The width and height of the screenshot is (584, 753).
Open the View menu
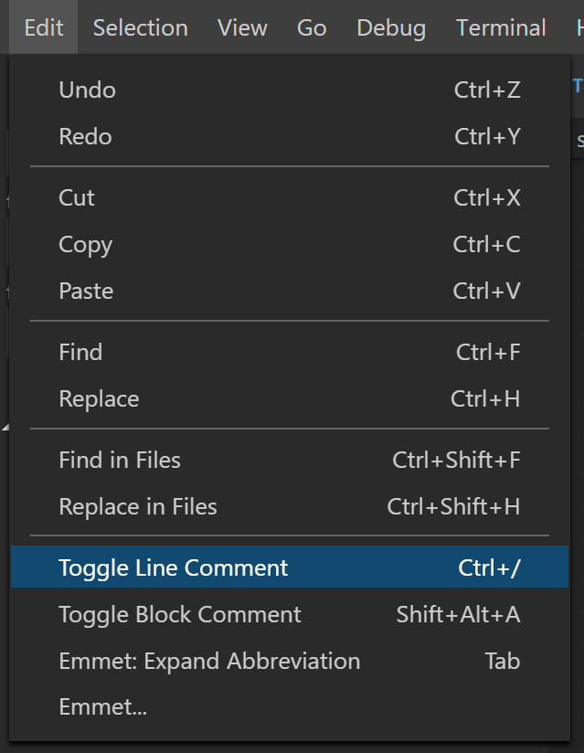point(241,27)
